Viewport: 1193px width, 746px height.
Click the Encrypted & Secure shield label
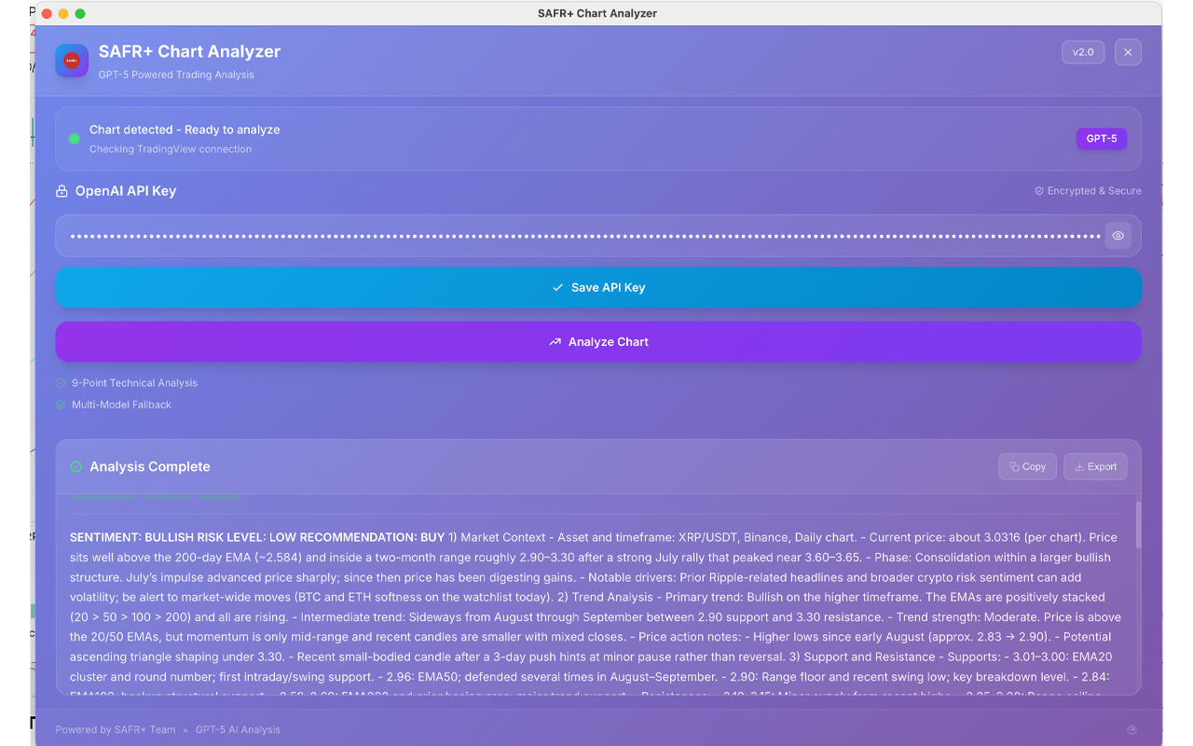click(1088, 191)
